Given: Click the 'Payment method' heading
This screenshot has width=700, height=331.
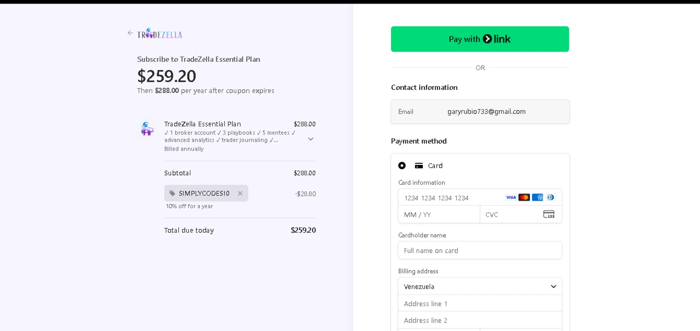Looking at the screenshot, I should pos(419,141).
